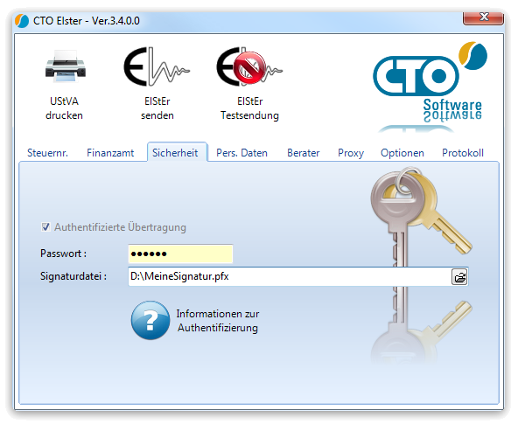Click the ElStEr Testsendung label
The image size is (518, 424).
click(249, 108)
